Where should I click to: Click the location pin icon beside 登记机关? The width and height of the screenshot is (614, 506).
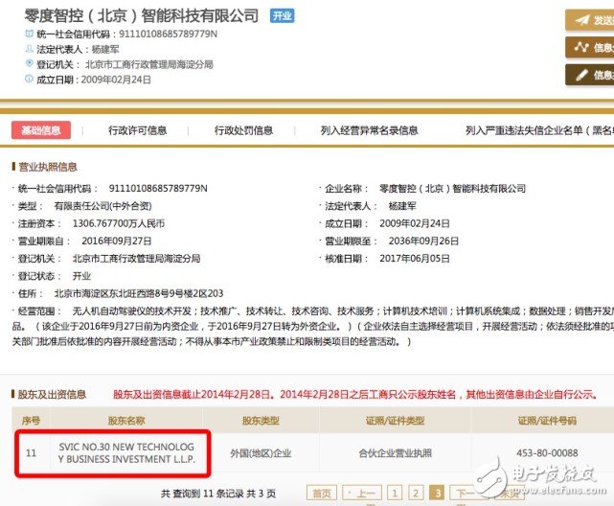coord(29,63)
